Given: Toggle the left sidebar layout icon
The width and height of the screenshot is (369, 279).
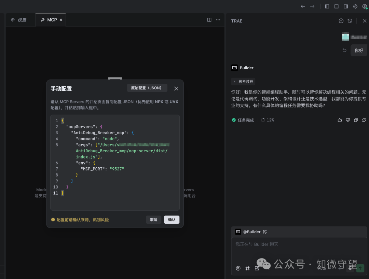Looking at the screenshot, I should tap(327, 6).
